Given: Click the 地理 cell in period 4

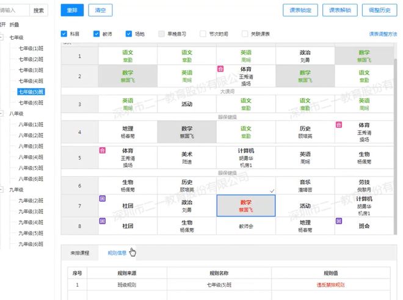Looking at the screenshot, I should (128, 132).
